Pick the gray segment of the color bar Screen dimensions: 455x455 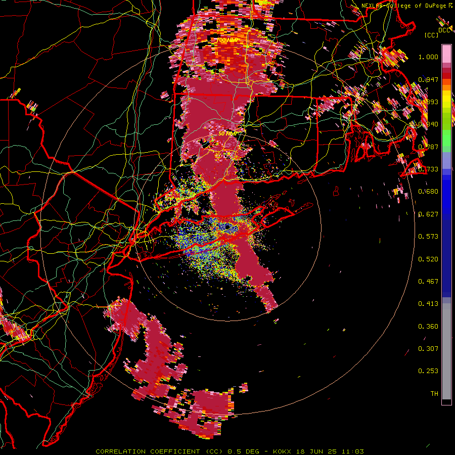pos(446,351)
